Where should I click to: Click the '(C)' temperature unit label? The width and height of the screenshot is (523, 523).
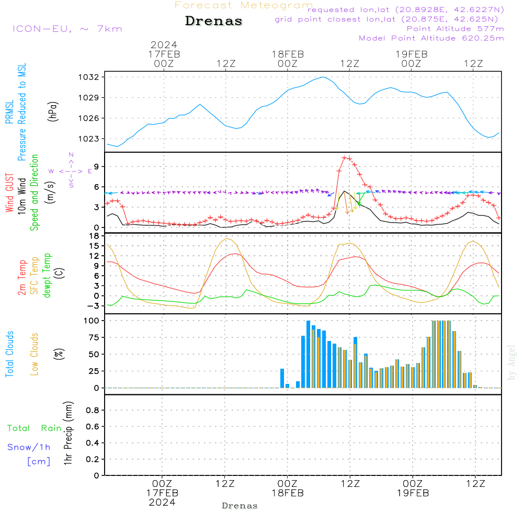click(59, 274)
